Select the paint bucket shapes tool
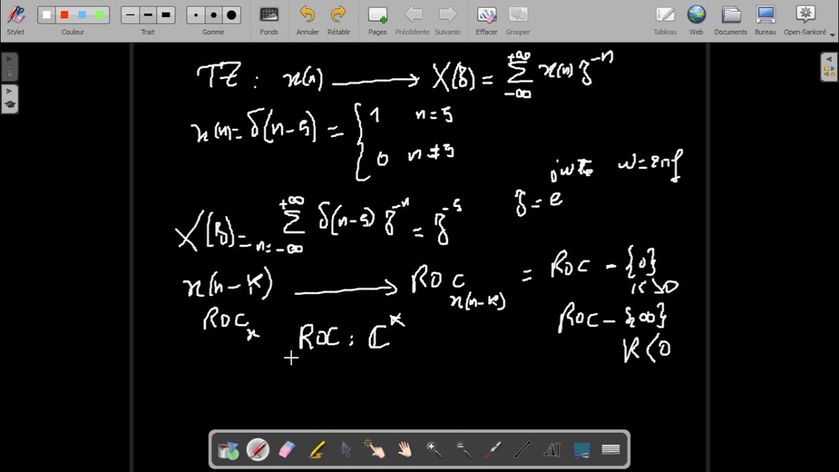 tap(229, 450)
